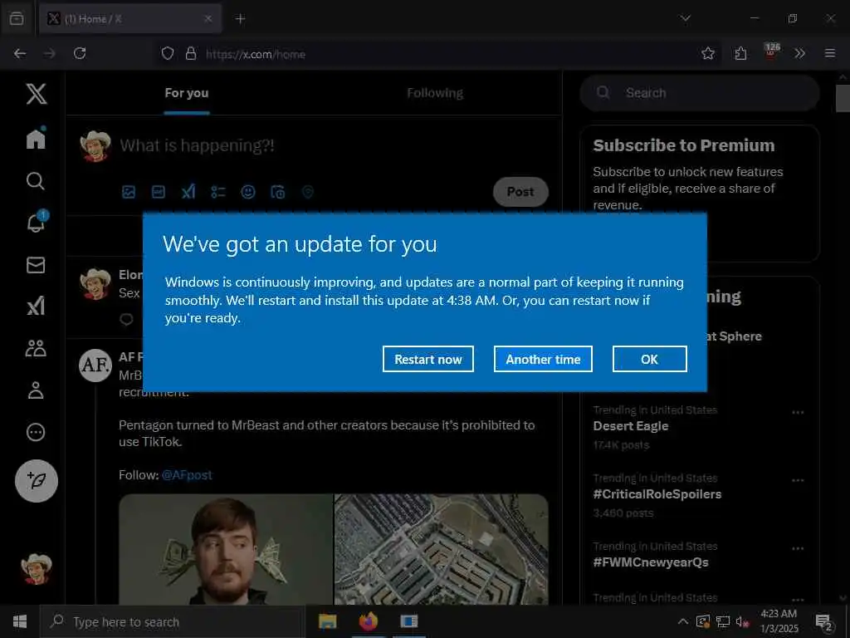
Task: Open options dots for Desert Eagle trend
Action: coord(798,412)
